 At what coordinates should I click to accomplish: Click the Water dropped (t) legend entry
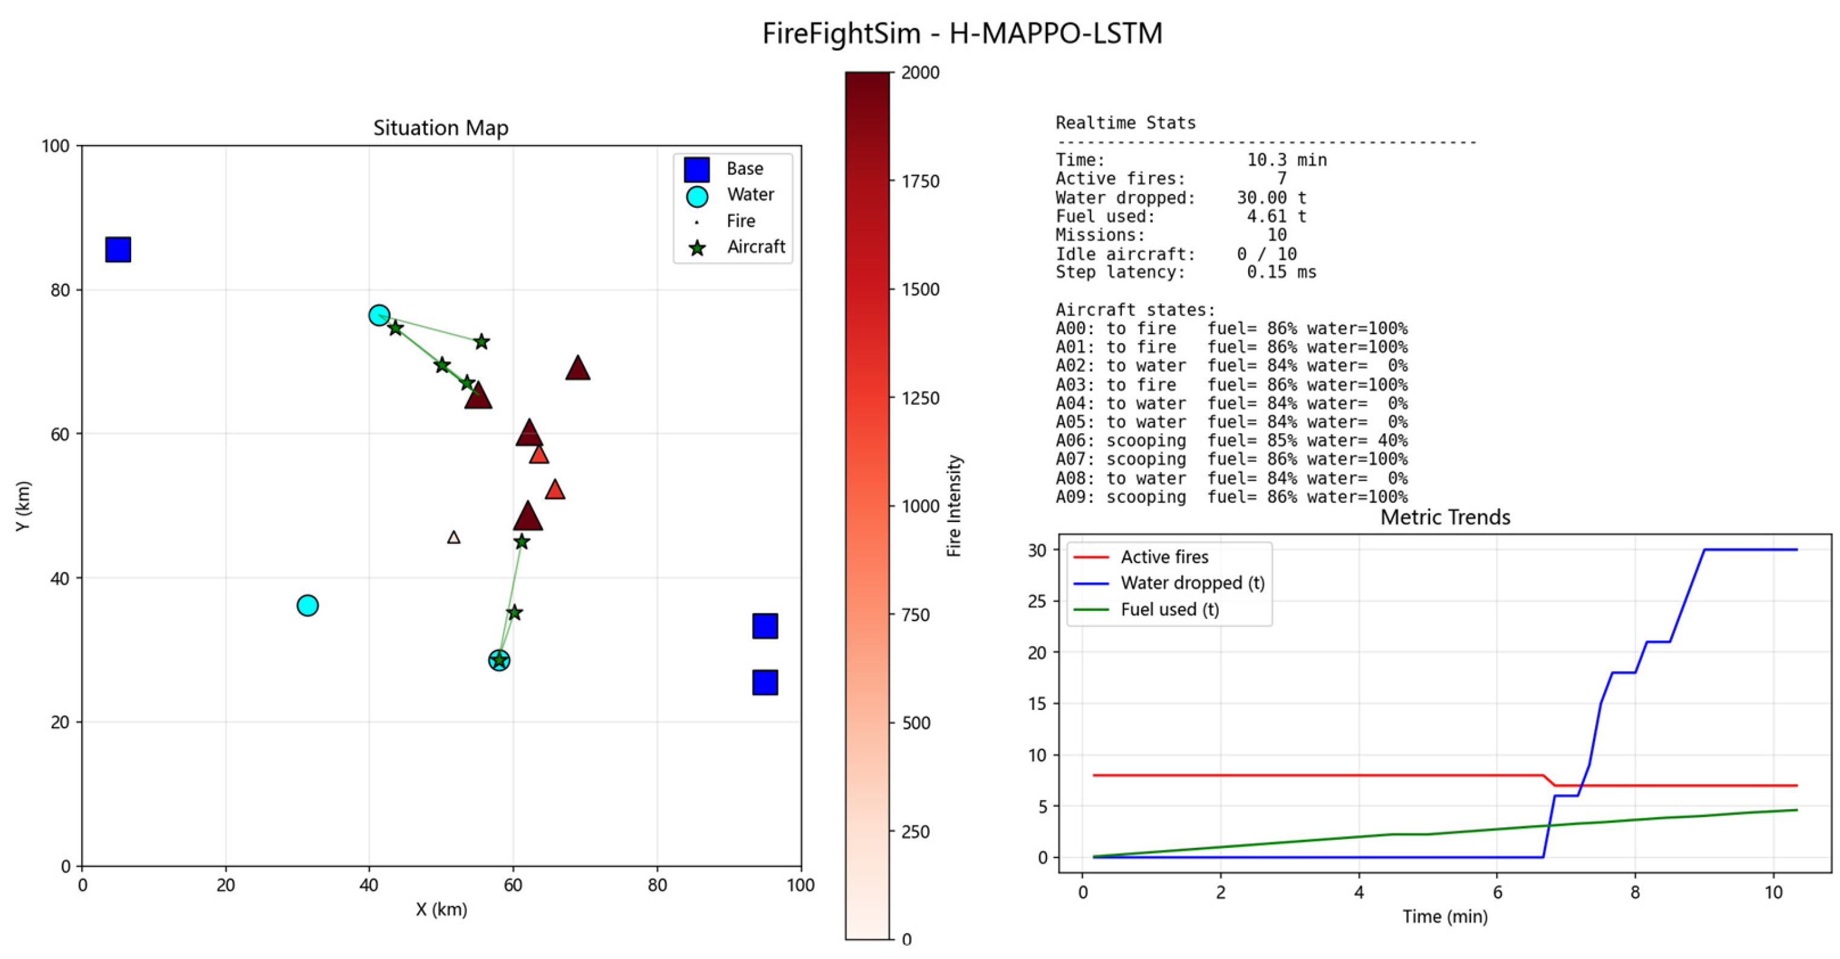point(1168,583)
